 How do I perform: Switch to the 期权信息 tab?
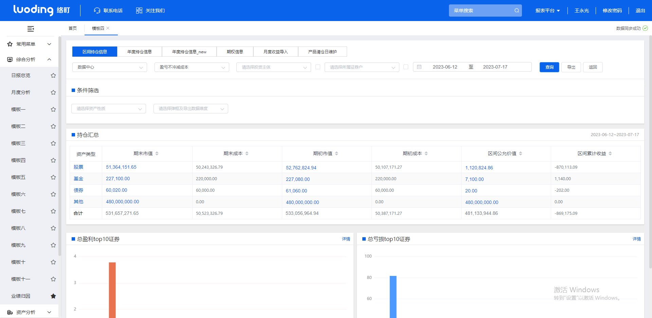click(235, 52)
